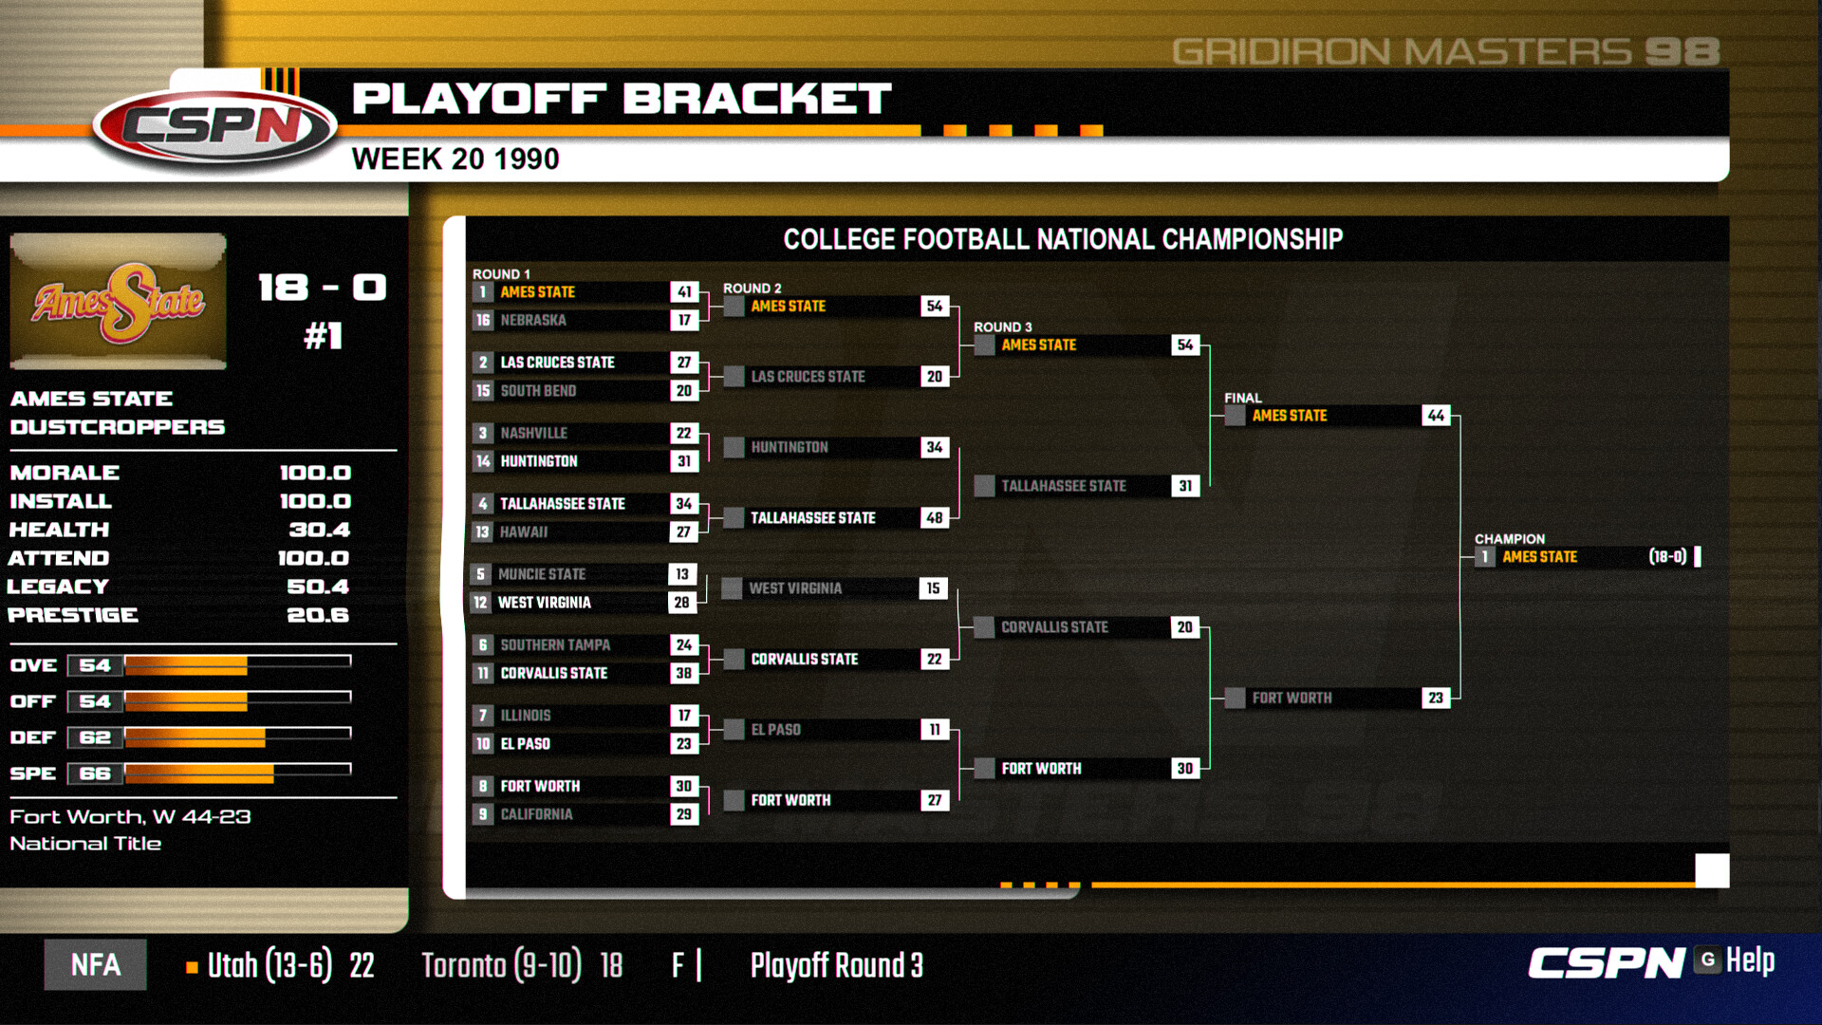Select Tallahassee State in Round 3

pyautogui.click(x=1064, y=486)
